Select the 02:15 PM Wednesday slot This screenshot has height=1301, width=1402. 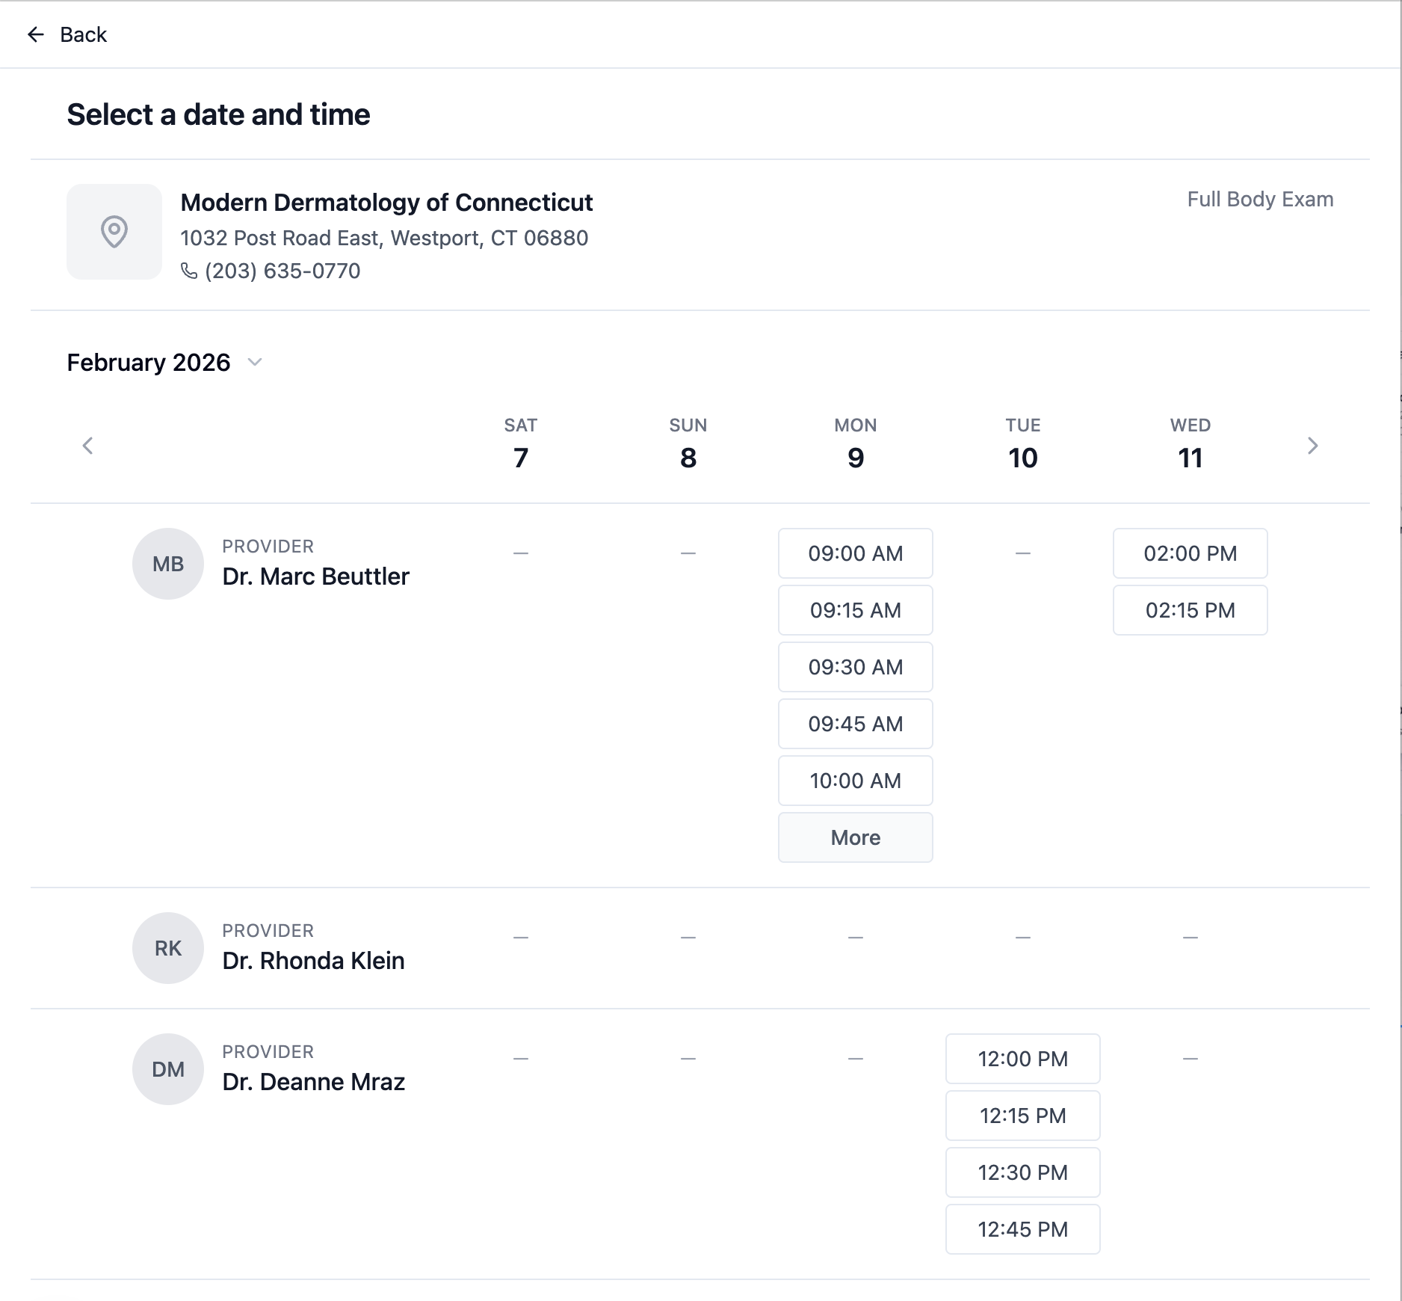coord(1190,610)
